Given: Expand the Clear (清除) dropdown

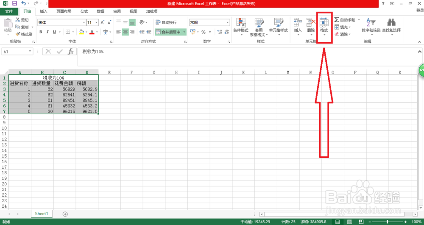Looking at the screenshot, I should coord(349,34).
